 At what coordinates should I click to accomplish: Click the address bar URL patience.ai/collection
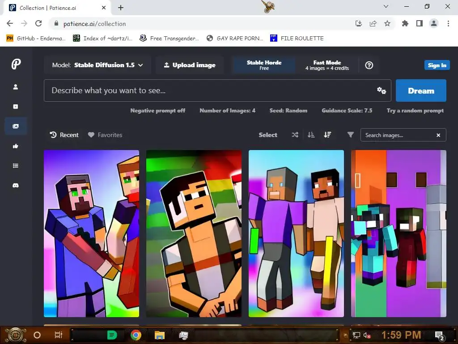95,24
